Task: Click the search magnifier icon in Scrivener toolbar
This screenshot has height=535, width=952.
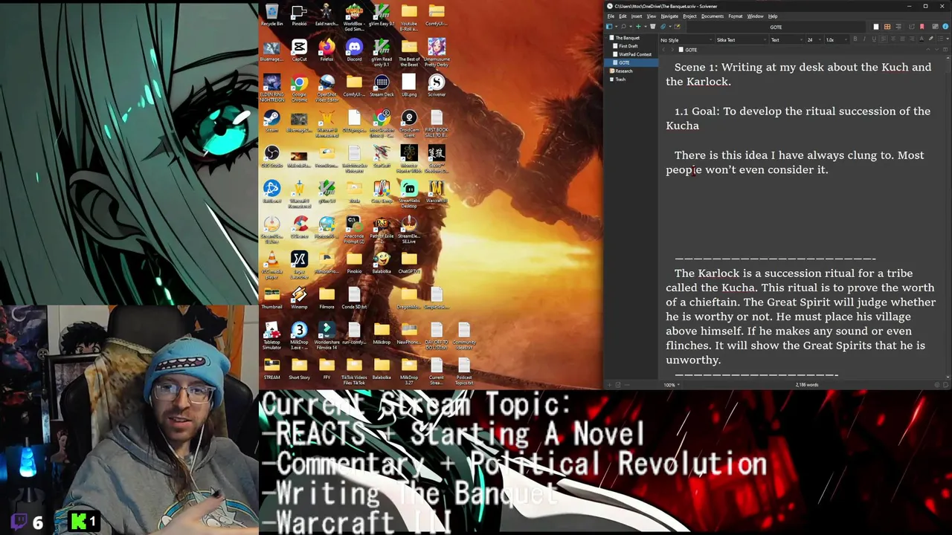Action: pos(623,27)
